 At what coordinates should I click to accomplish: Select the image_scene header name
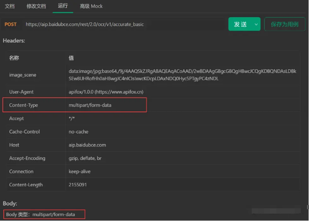23,75
